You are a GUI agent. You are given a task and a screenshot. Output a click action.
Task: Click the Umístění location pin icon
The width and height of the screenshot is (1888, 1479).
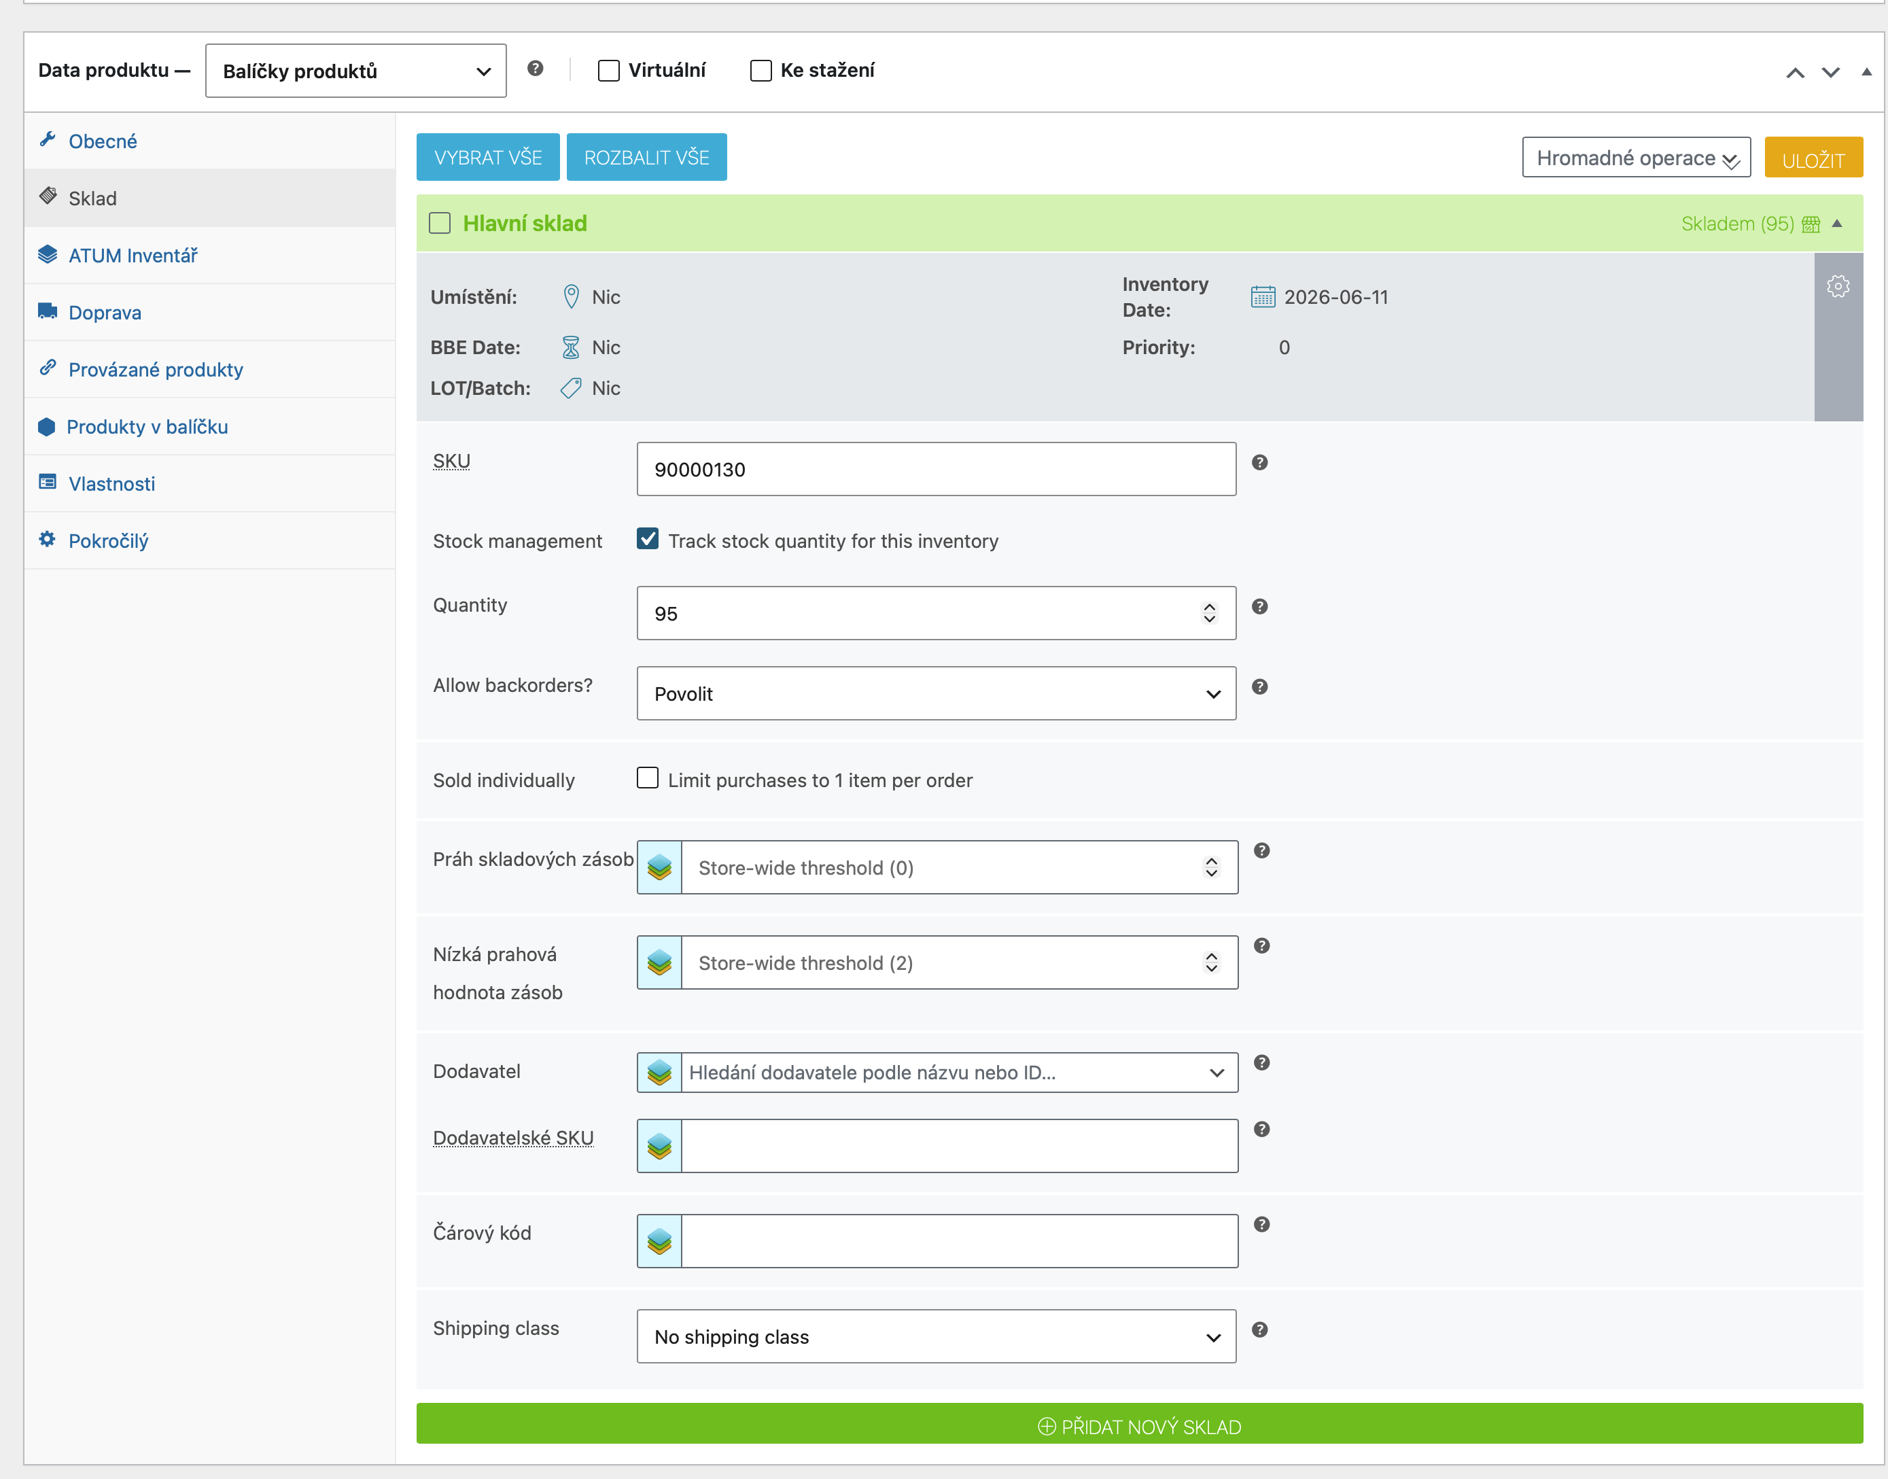click(572, 297)
